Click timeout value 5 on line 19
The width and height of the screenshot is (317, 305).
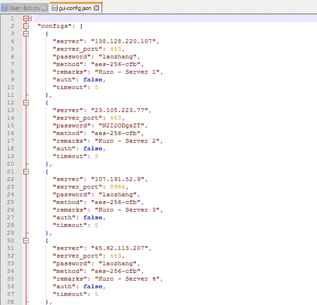pyautogui.click(x=97, y=156)
